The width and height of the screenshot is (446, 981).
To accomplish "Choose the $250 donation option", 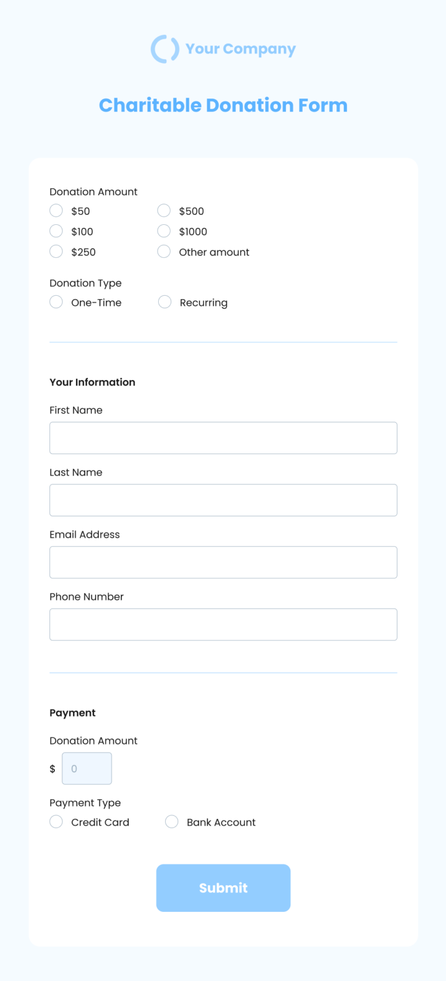I will point(56,251).
